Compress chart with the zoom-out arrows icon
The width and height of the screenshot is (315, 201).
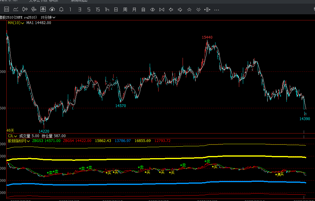pyautogui.click(x=162, y=10)
